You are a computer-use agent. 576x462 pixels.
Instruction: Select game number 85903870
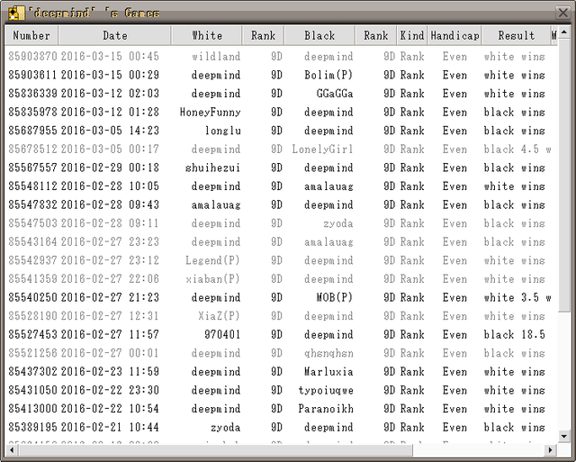pos(281,56)
